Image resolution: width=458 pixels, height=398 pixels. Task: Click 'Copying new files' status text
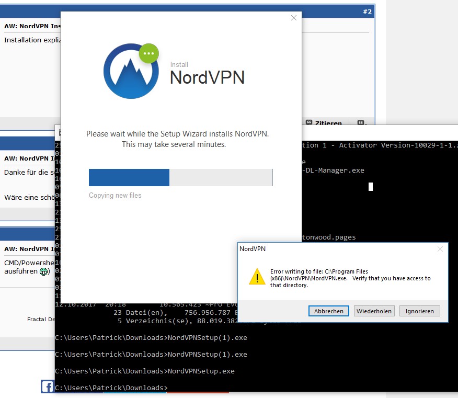115,195
